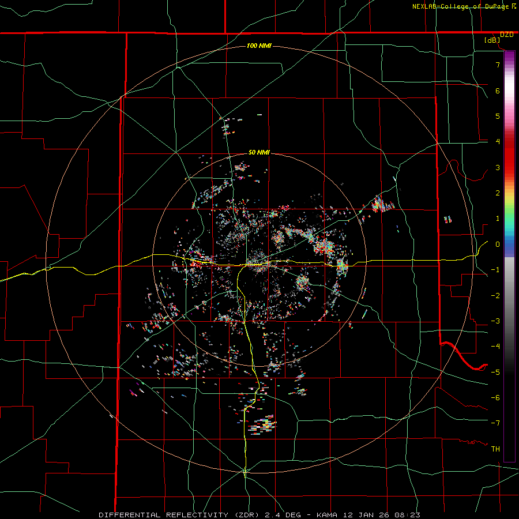The width and height of the screenshot is (519, 519).
Task: Click the TH label on the color scale
Action: pos(495,449)
